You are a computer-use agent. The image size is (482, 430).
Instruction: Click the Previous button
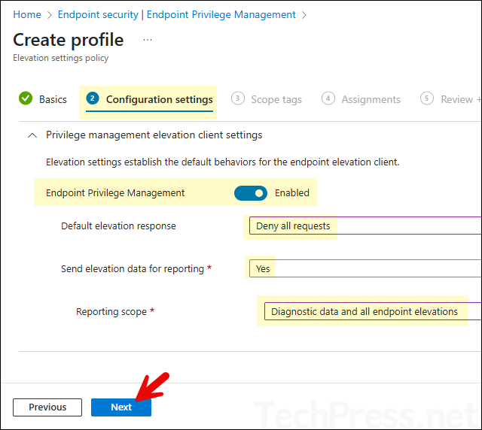click(47, 407)
